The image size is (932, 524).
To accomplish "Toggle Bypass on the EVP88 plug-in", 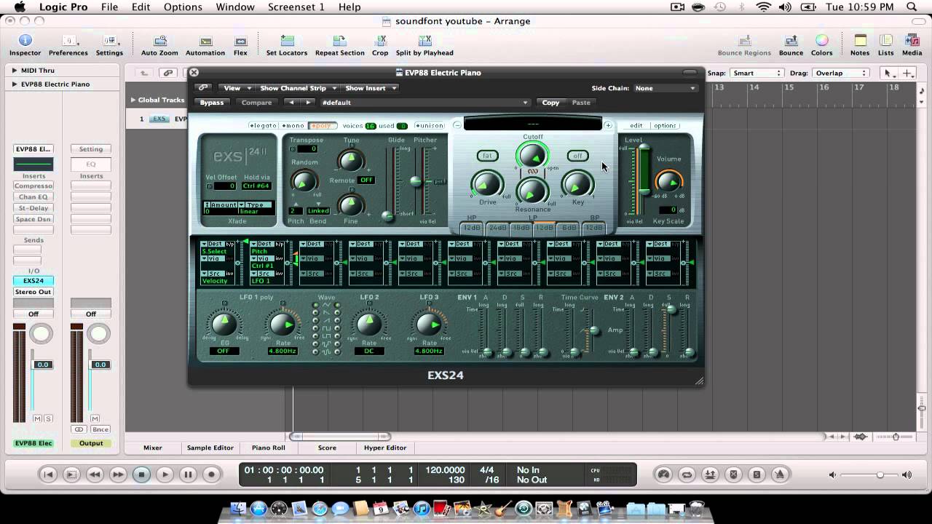I will point(212,103).
